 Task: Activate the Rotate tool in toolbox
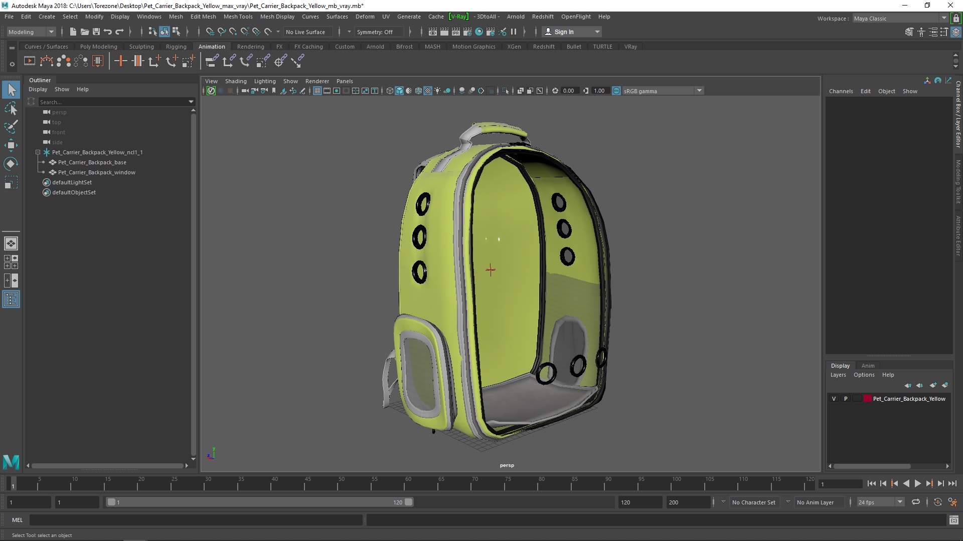[x=11, y=164]
